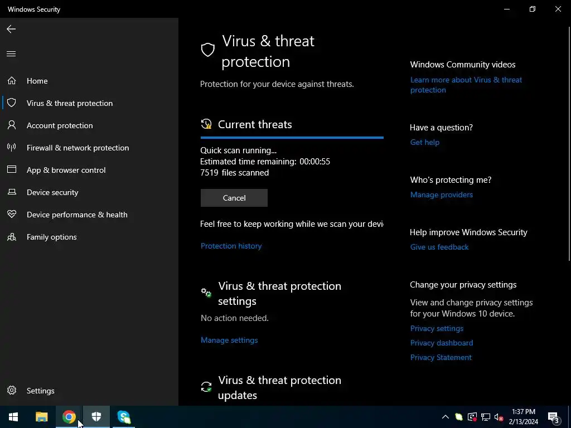
Task: Click the Device performance heart icon
Action: pos(12,215)
